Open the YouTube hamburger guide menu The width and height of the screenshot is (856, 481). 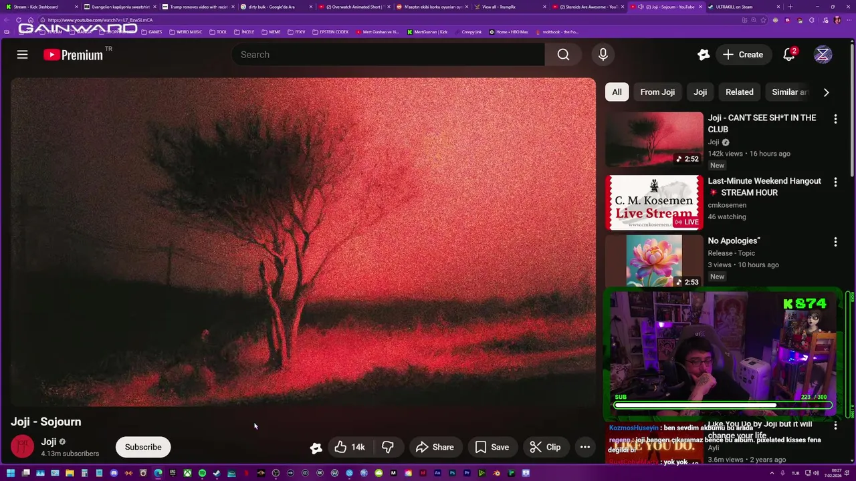[x=22, y=55]
